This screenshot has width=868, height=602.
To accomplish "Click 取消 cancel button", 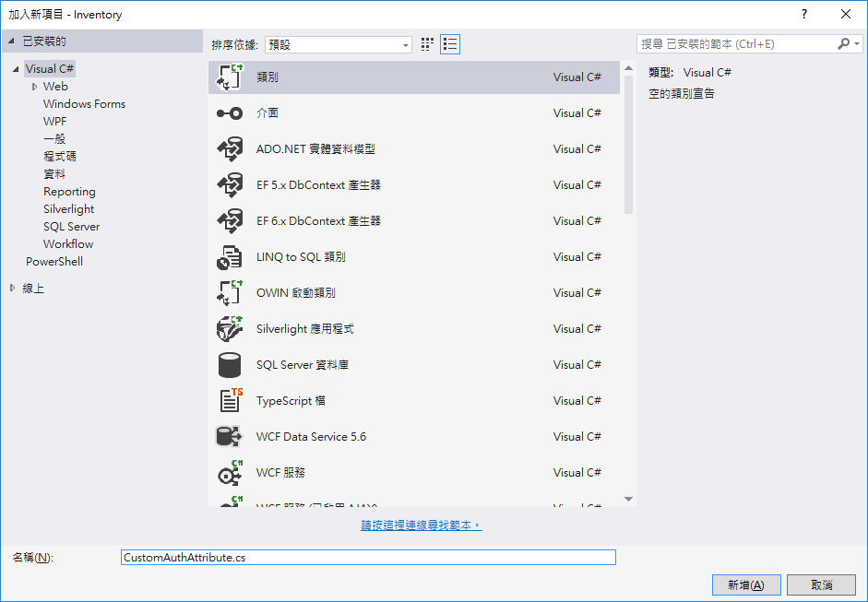I will tap(822, 584).
